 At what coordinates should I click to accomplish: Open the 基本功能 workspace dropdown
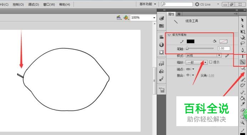(148, 4)
